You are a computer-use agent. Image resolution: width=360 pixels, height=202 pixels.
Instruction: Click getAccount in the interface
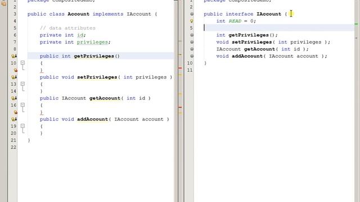[259, 49]
